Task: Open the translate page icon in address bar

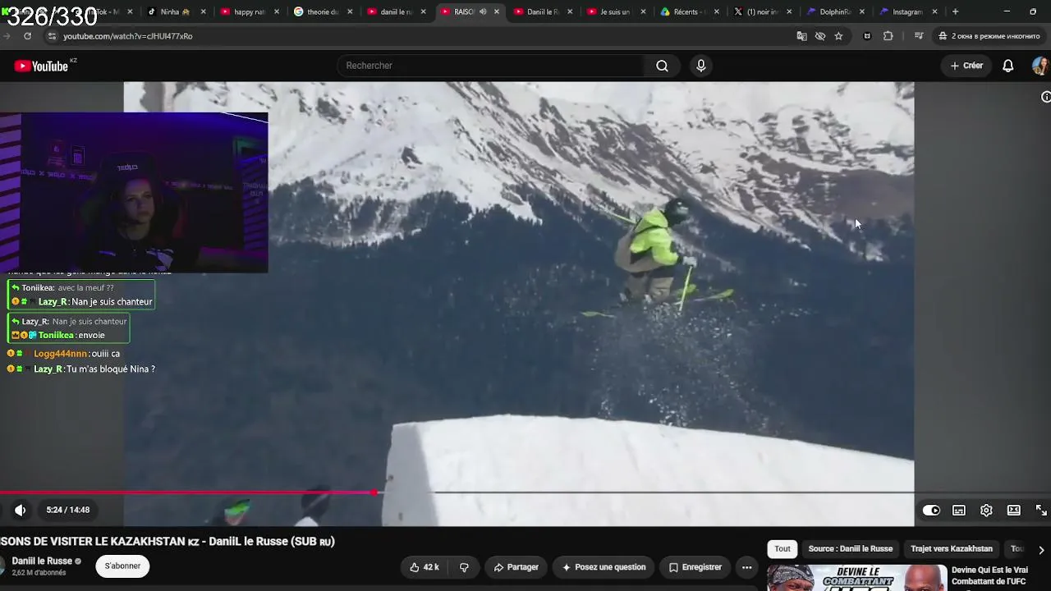Action: tap(801, 36)
